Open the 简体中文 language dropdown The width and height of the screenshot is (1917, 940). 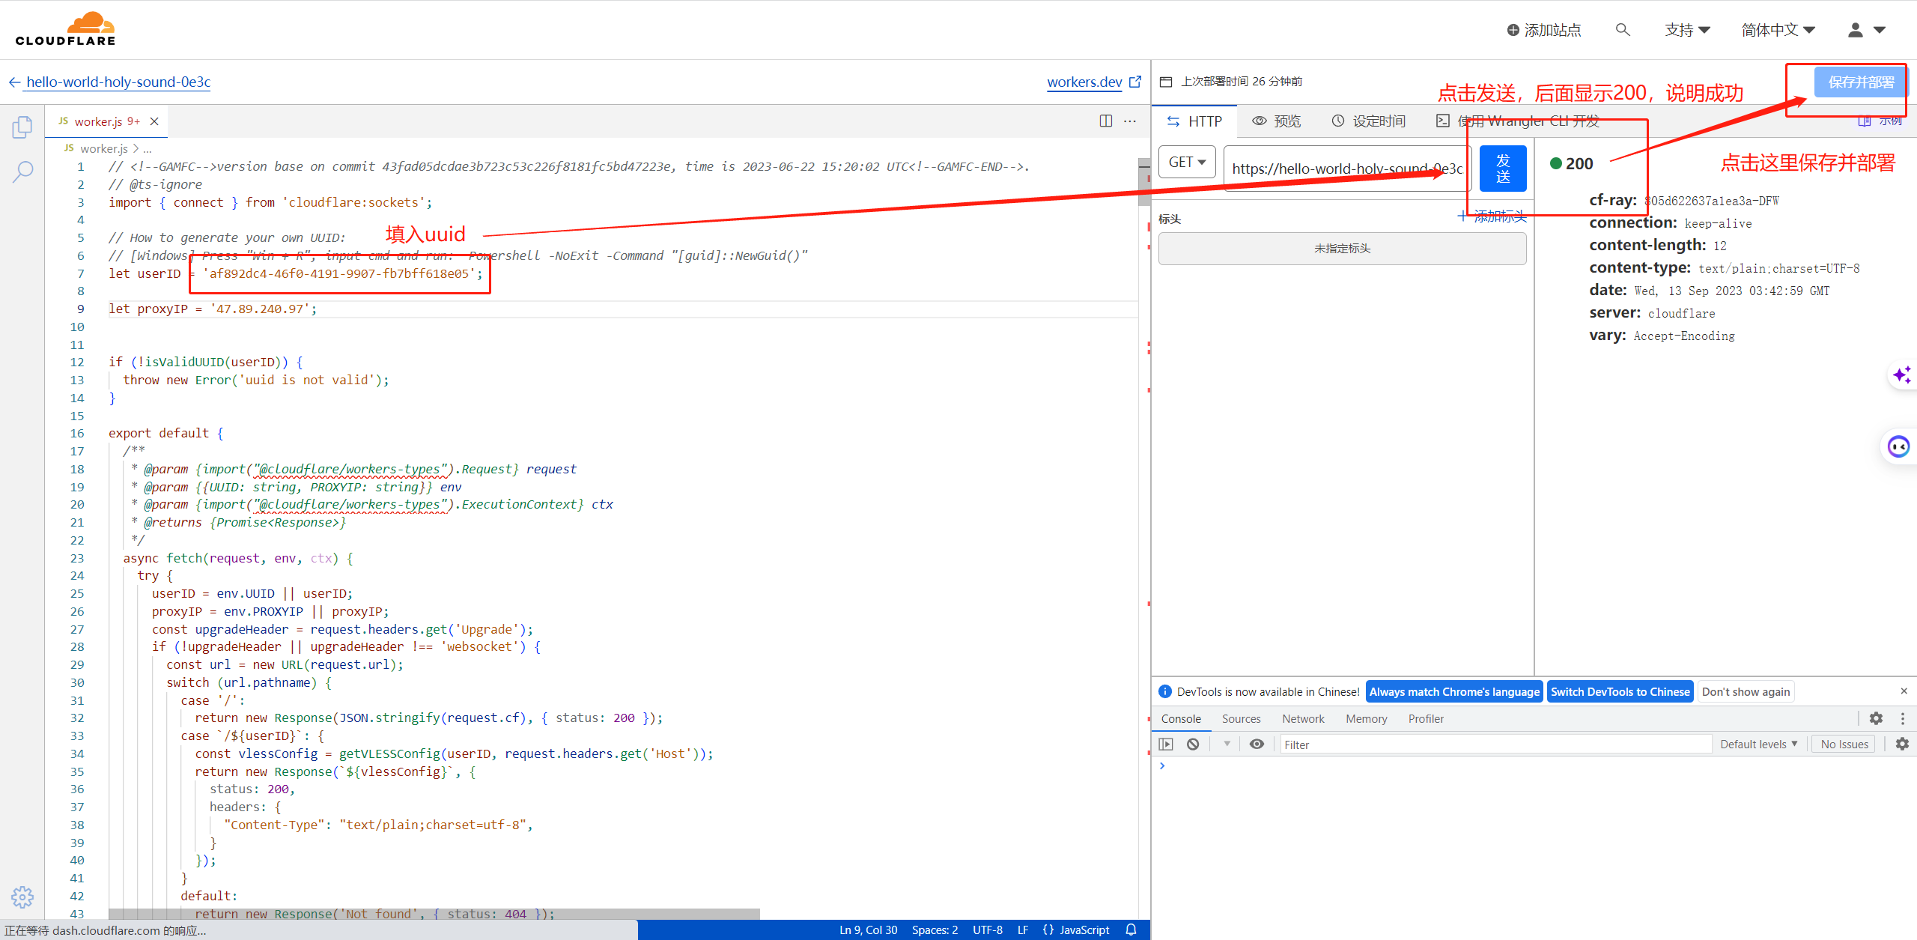pos(1778,30)
